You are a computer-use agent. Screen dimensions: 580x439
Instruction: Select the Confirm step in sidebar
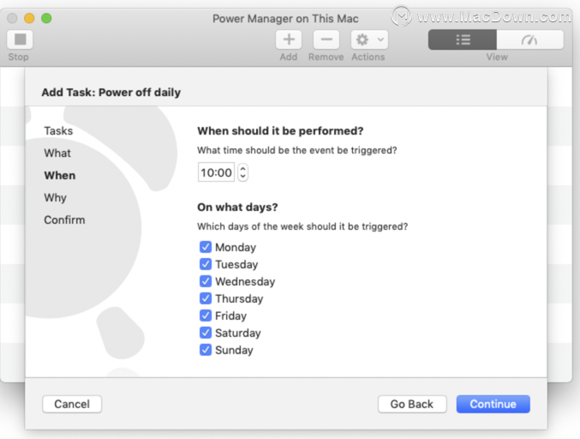click(64, 219)
